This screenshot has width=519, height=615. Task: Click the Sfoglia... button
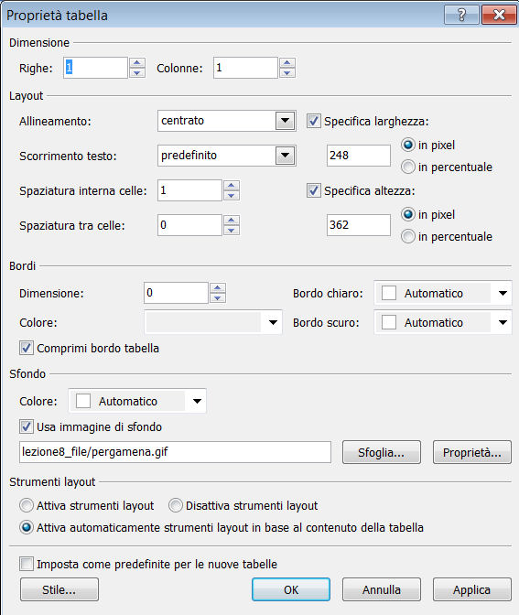click(382, 452)
